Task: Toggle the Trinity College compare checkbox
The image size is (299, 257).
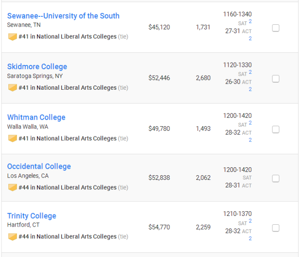Action: (276, 228)
